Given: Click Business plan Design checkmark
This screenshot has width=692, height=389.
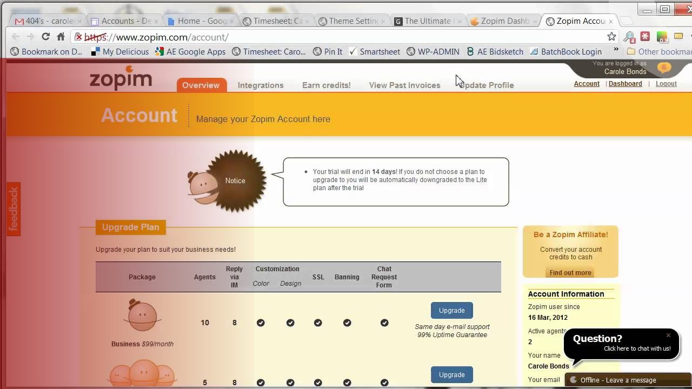Looking at the screenshot, I should click(290, 323).
